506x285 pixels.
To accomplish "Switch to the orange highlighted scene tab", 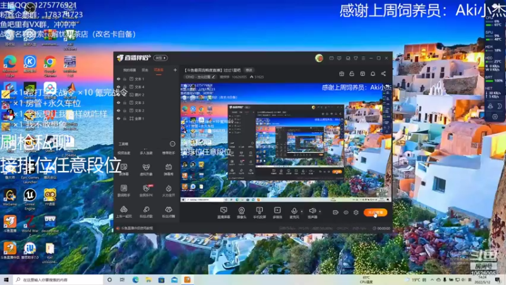I will pyautogui.click(x=159, y=70).
